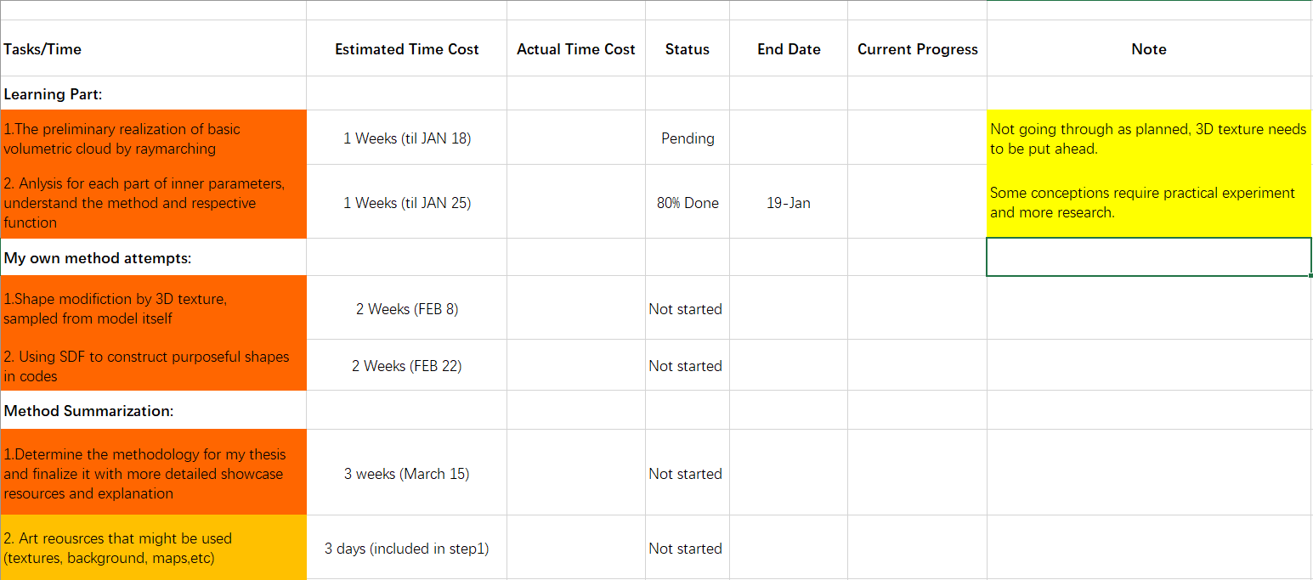Select the Tasks/Time header cell
Image resolution: width=1313 pixels, height=580 pixels.
point(153,48)
